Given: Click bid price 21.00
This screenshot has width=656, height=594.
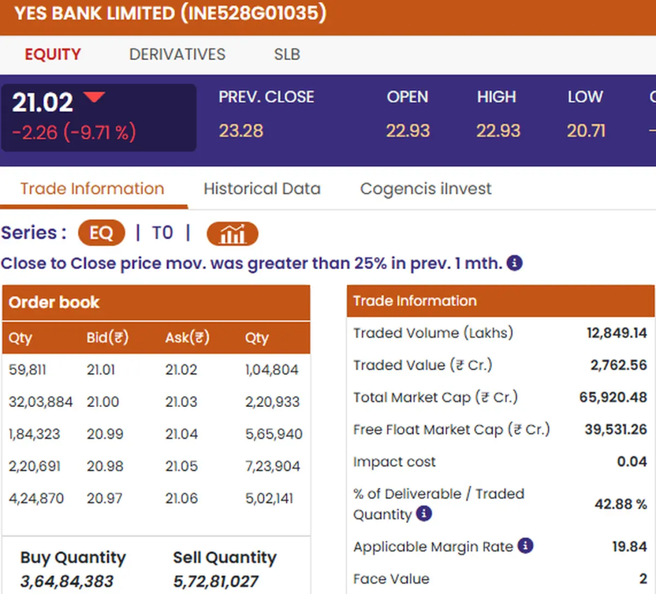Looking at the screenshot, I should [x=103, y=402].
